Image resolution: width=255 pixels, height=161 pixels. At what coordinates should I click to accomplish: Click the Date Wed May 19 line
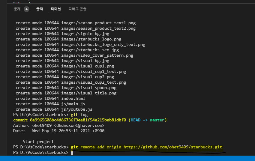click(59, 131)
